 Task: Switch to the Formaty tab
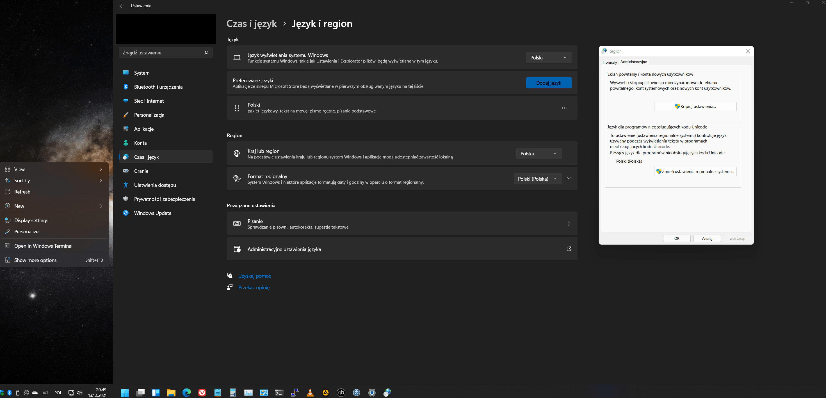(610, 62)
